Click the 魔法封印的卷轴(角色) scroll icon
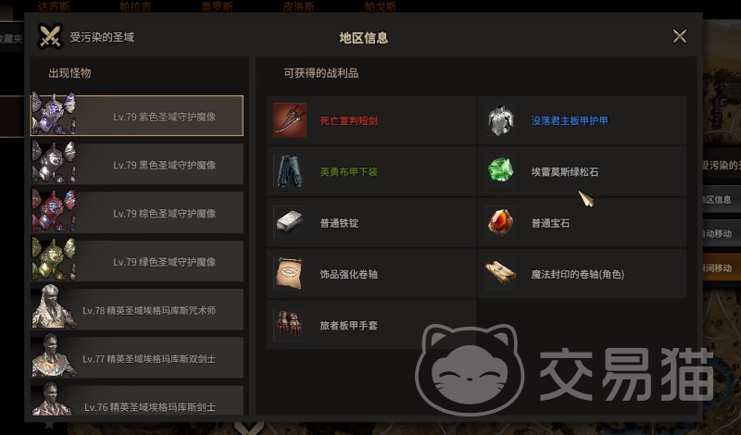Screen dimensions: 741x435 tap(500, 273)
